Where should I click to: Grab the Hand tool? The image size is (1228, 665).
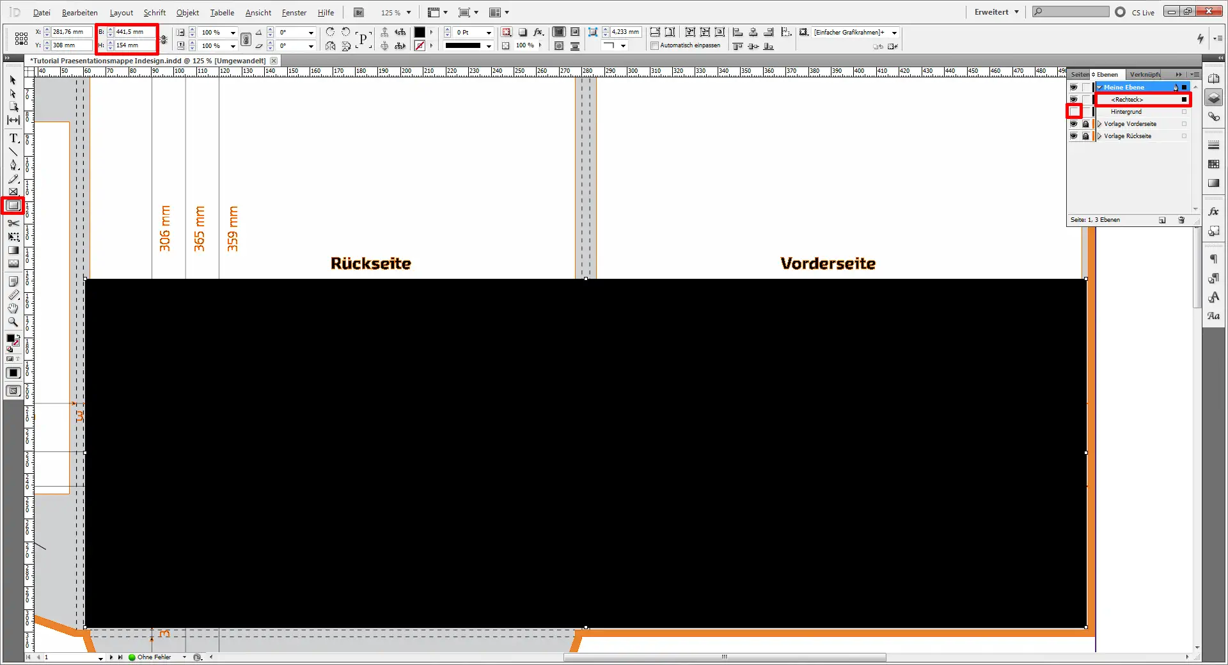13,309
